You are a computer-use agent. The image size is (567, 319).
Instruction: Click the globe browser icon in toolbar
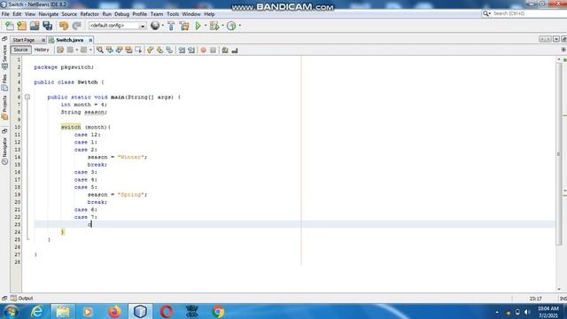[x=155, y=26]
